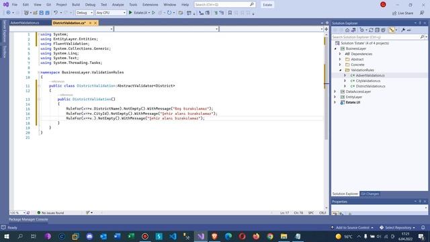Open Discord from the taskbar
Image resolution: width=430 pixels, height=242 pixels.
point(89,236)
